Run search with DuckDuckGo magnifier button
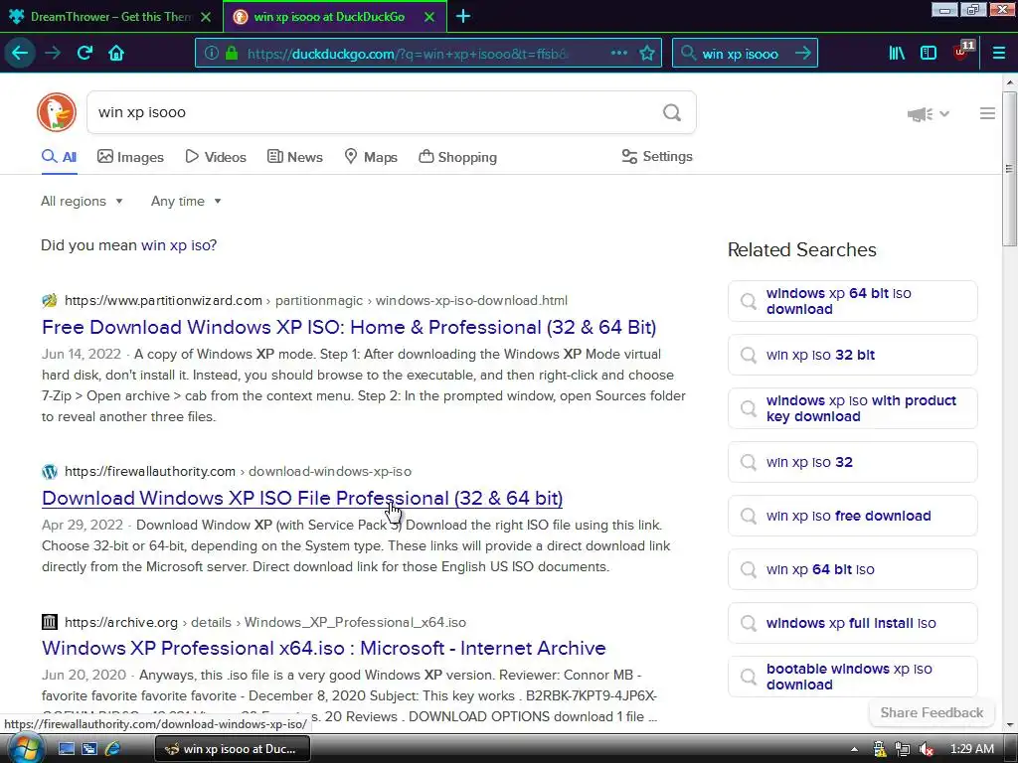 pyautogui.click(x=672, y=113)
